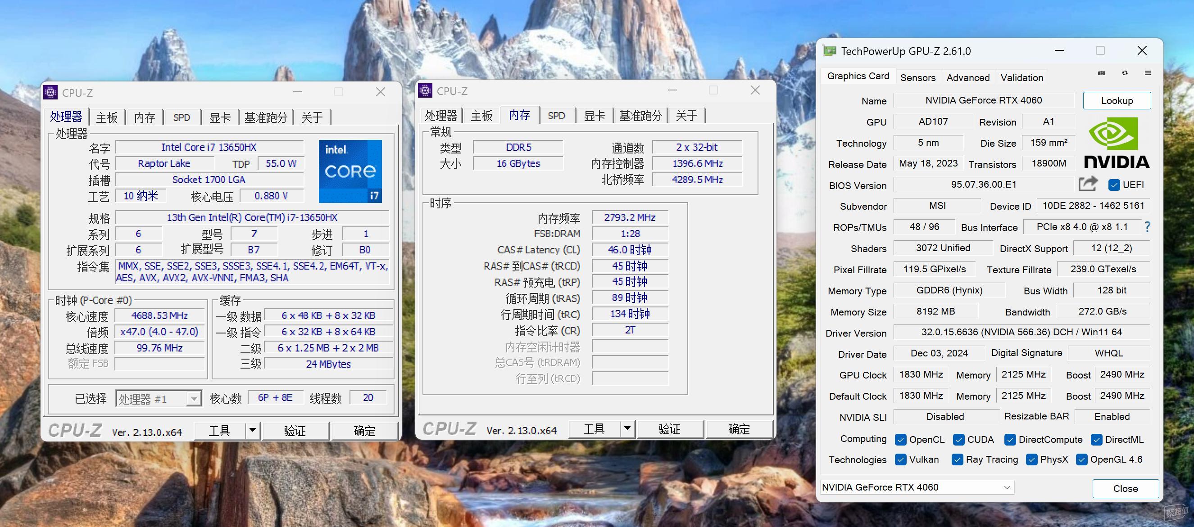Click the CAS# Latency value 46.0 时钟
1194x527 pixels.
630,250
